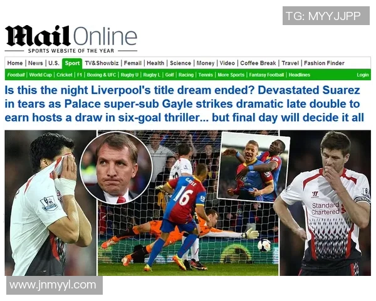Viewport: 376px width, 301px height.
Task: Open Fantasy Football submenu link
Action: click(x=266, y=75)
